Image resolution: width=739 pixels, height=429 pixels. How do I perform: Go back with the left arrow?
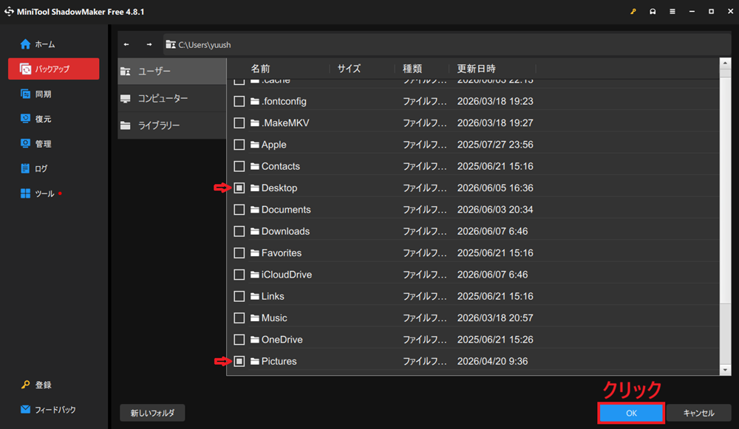tap(126, 44)
